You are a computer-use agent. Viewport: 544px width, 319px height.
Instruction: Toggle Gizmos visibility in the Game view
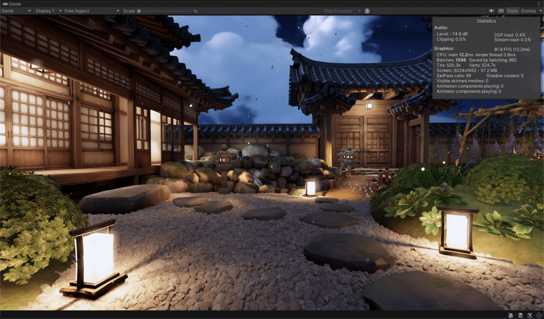528,10
